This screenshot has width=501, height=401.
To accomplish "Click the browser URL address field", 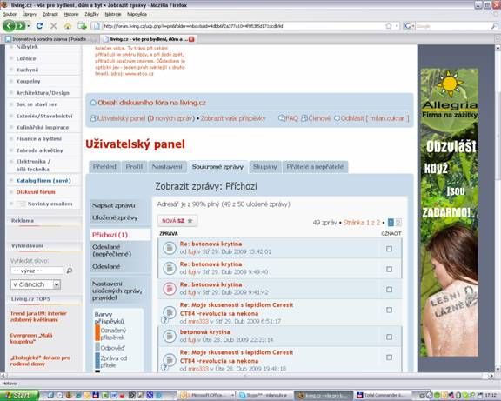I will pyautogui.click(x=243, y=26).
